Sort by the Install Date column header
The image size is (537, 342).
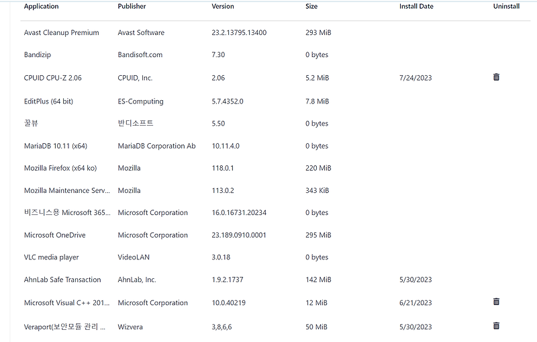click(416, 6)
